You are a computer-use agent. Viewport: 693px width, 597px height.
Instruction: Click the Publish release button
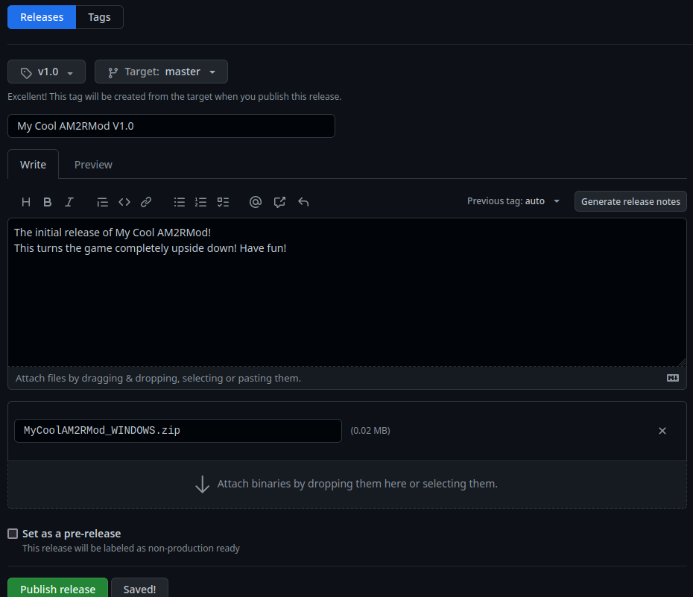tap(57, 589)
